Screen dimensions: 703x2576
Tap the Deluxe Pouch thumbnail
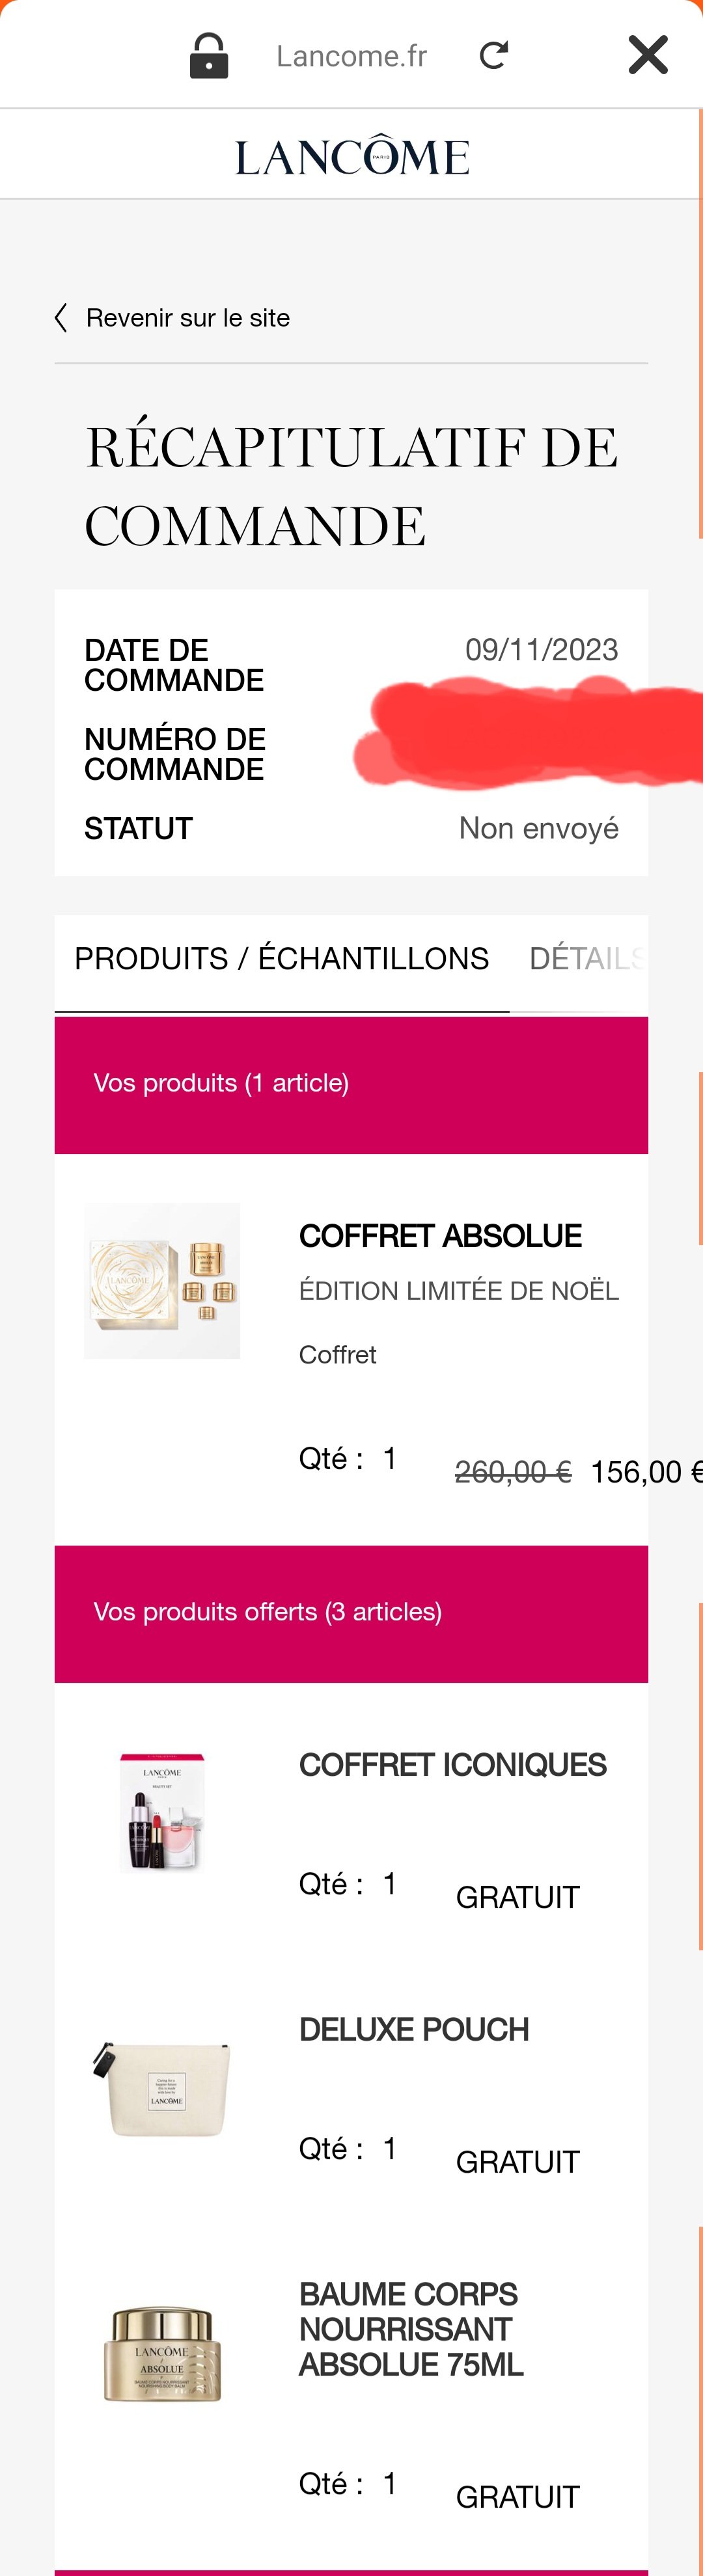click(x=162, y=2088)
